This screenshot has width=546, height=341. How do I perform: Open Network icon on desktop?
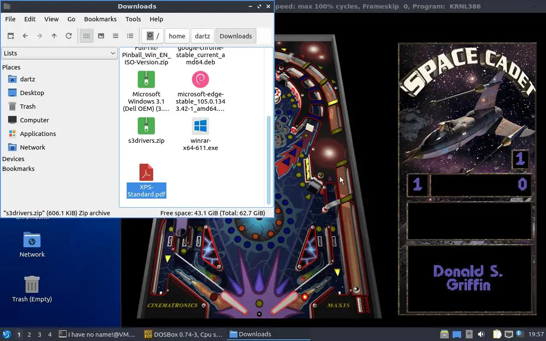(x=32, y=245)
